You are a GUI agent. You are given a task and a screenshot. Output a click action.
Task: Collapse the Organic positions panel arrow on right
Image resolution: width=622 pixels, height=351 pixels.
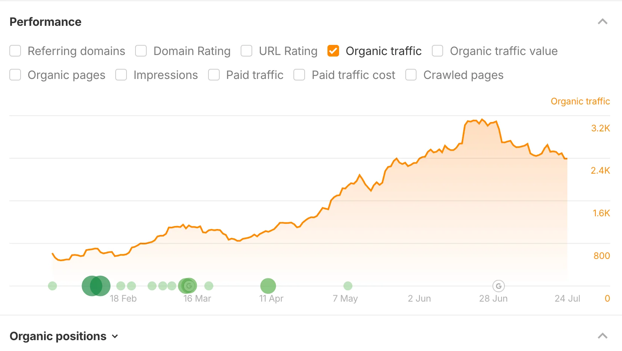point(603,336)
